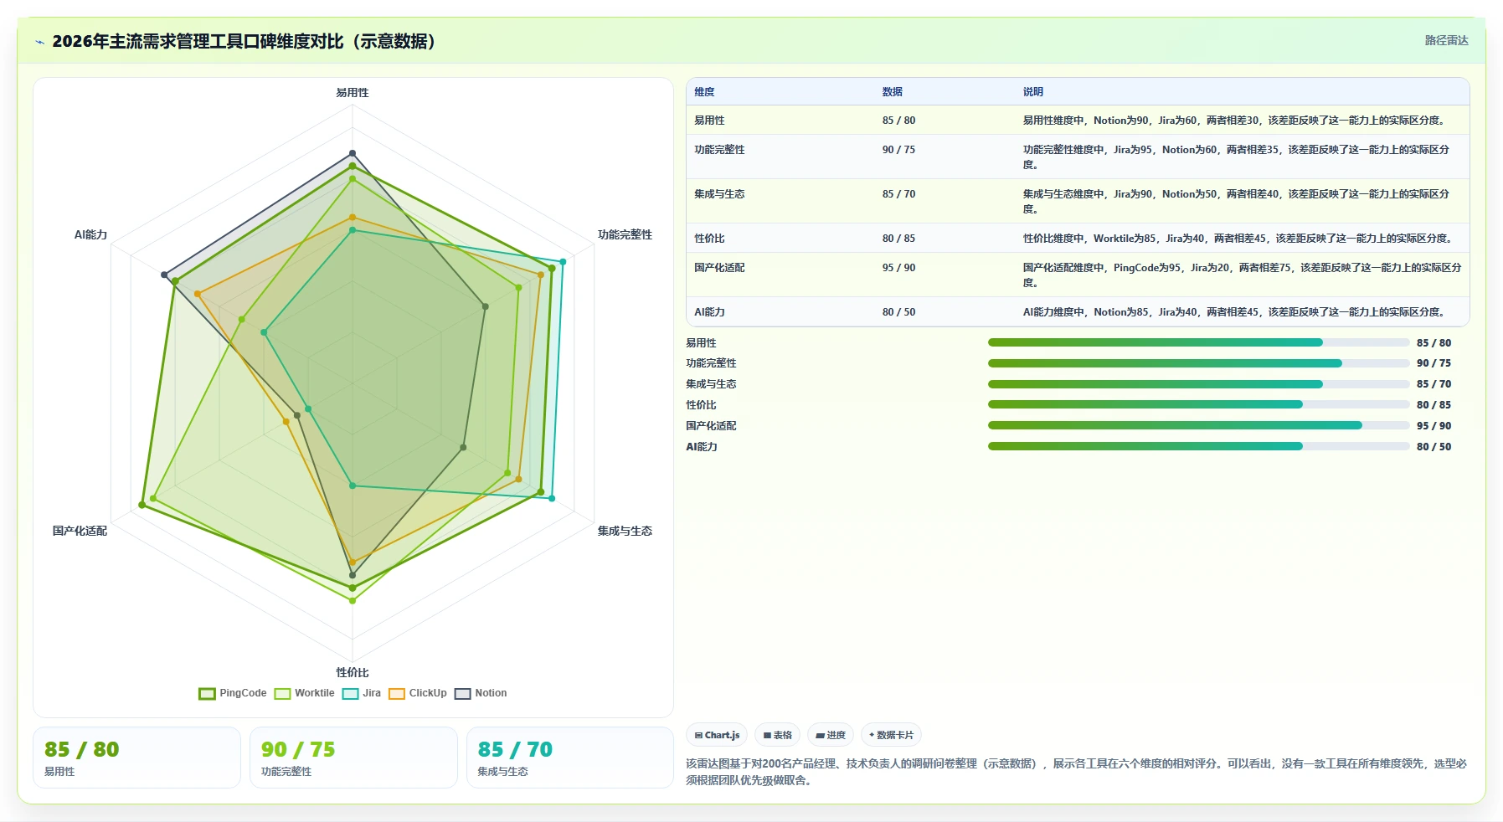Click the 易用性 progress bar
This screenshot has width=1503, height=822.
(x=1198, y=342)
